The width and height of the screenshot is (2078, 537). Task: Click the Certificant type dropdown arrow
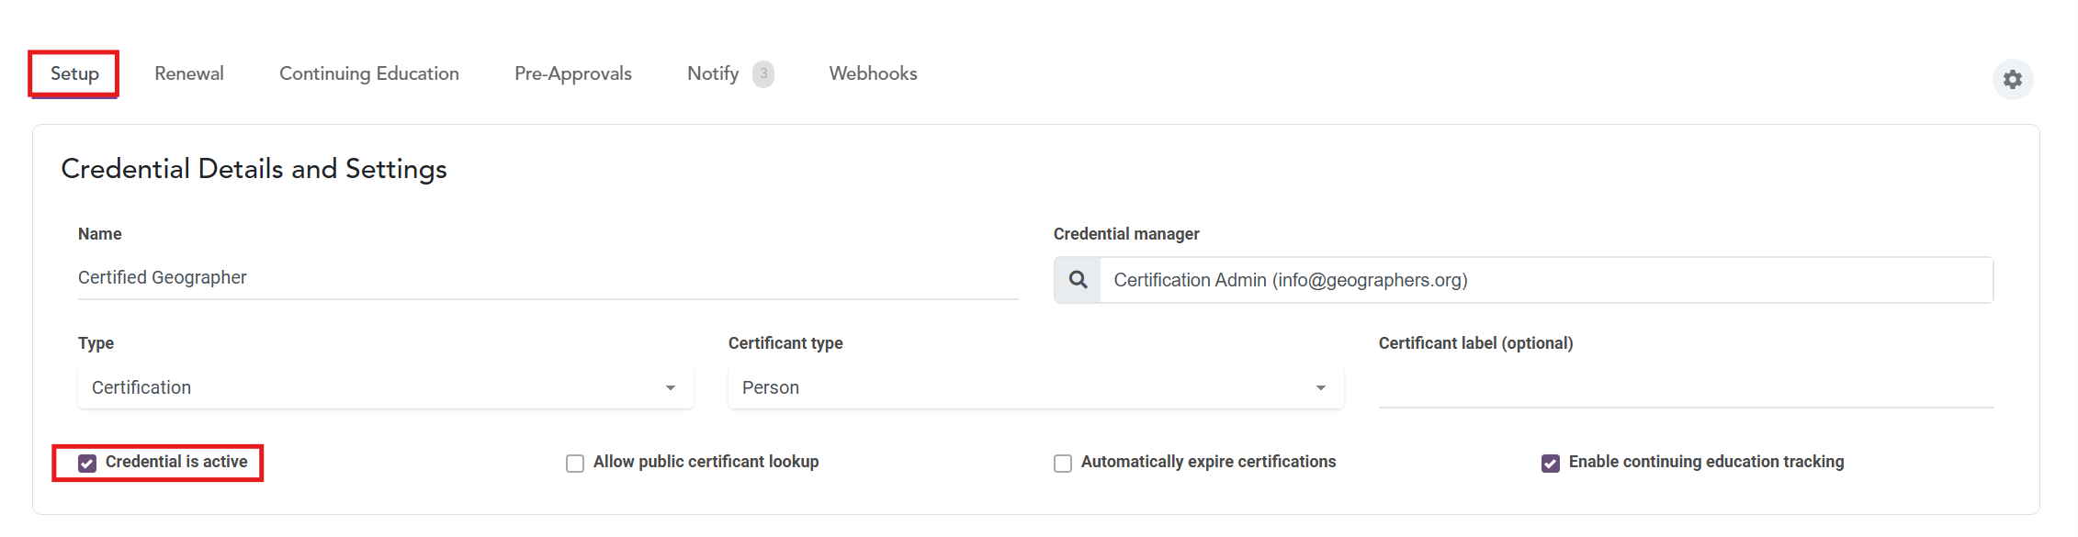click(1321, 388)
